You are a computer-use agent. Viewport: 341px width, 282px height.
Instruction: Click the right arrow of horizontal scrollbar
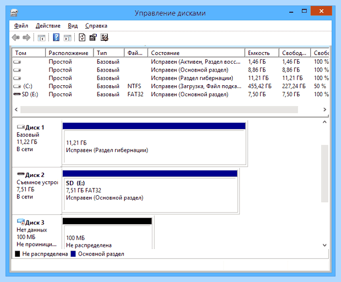click(324, 109)
